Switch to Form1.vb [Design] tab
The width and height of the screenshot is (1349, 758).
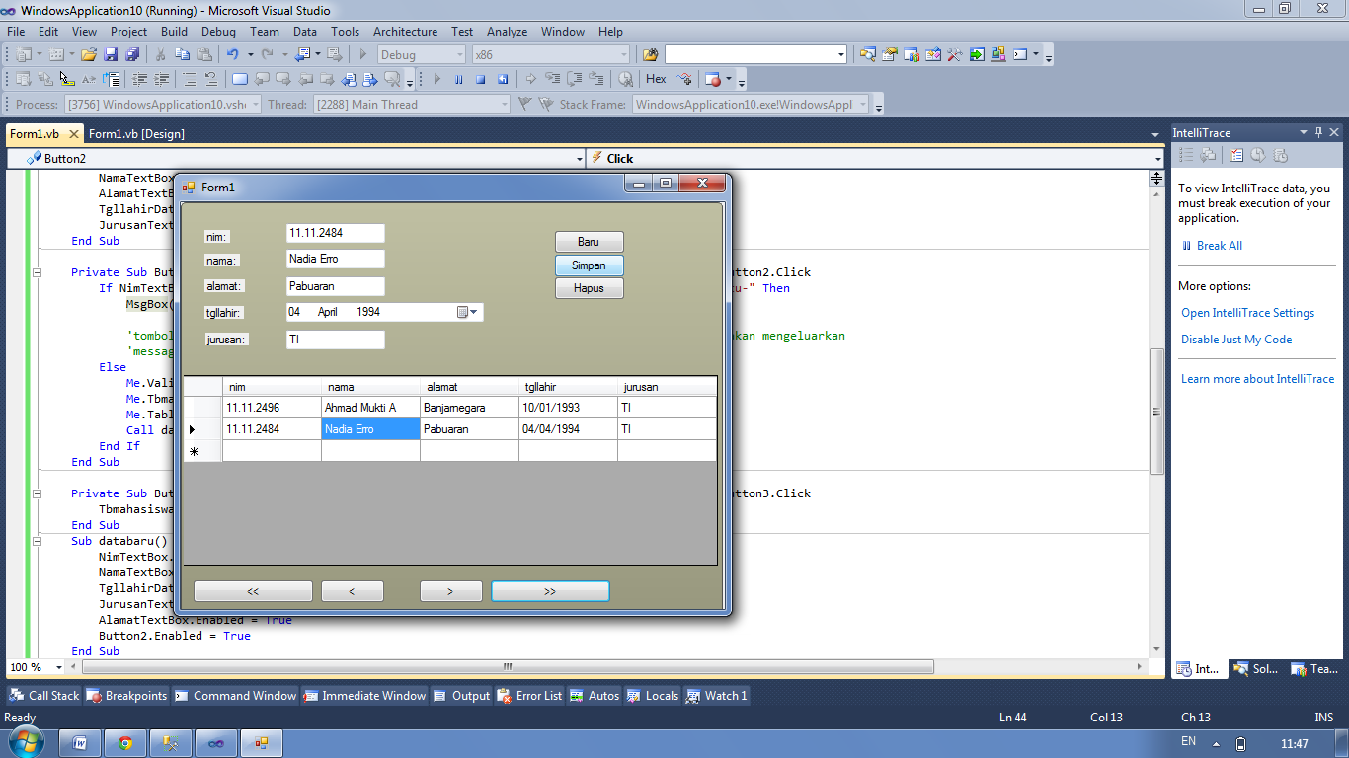click(x=136, y=133)
